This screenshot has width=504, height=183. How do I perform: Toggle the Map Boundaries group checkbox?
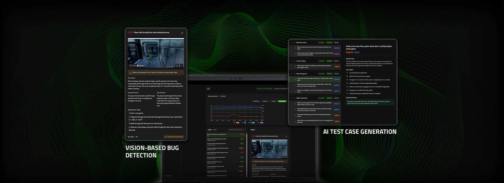295,43
